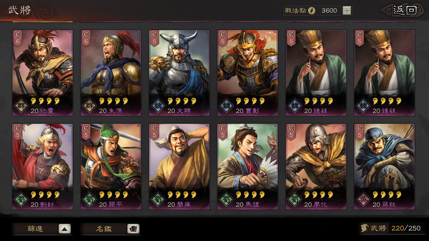The image size is (429, 241).
Task: Open the 文聘 horned helmet card
Action: 179,73
